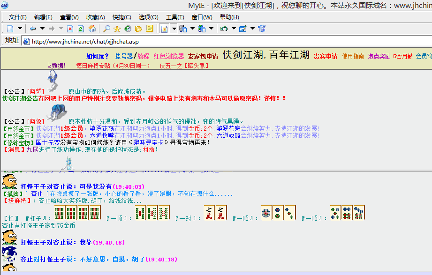This screenshot has width=432, height=275.
Task: Open dropdown beside the undo icon
Action: (x=234, y=29)
